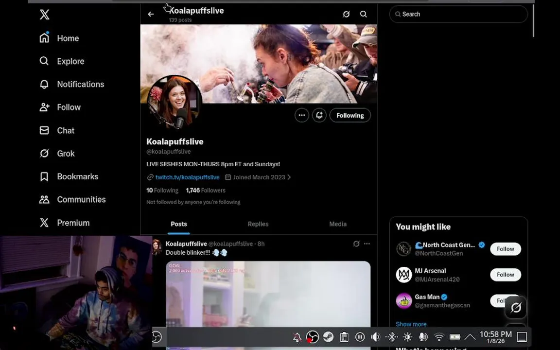Viewport: 560px width, 350px height.
Task: Click the muted notifications bell in the tray
Action: coord(297,337)
